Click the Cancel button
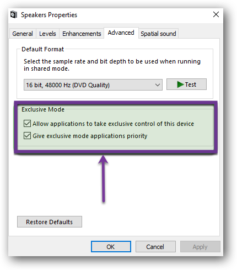The width and height of the screenshot is (237, 270). 155,247
